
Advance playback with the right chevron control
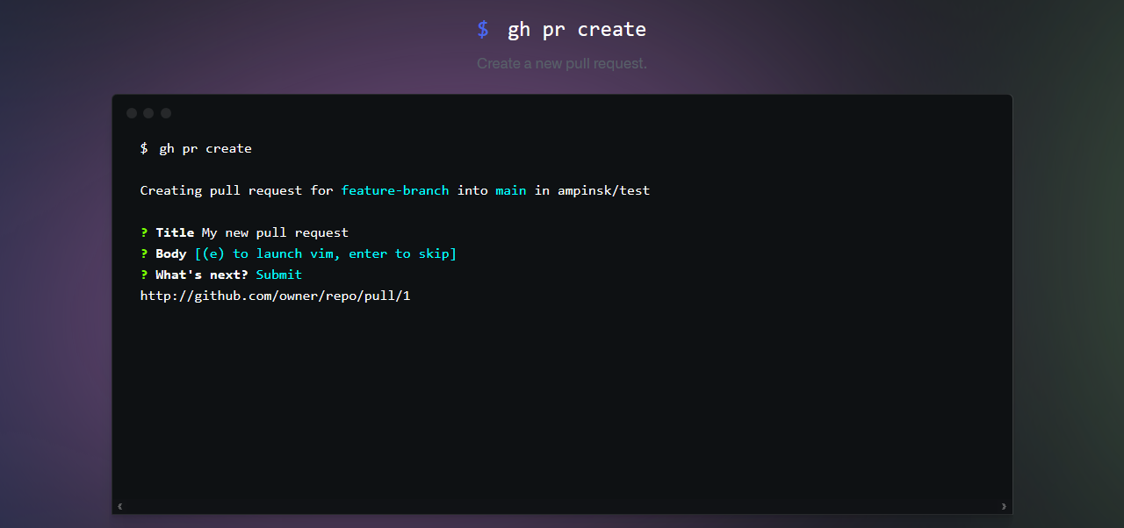coord(1003,505)
